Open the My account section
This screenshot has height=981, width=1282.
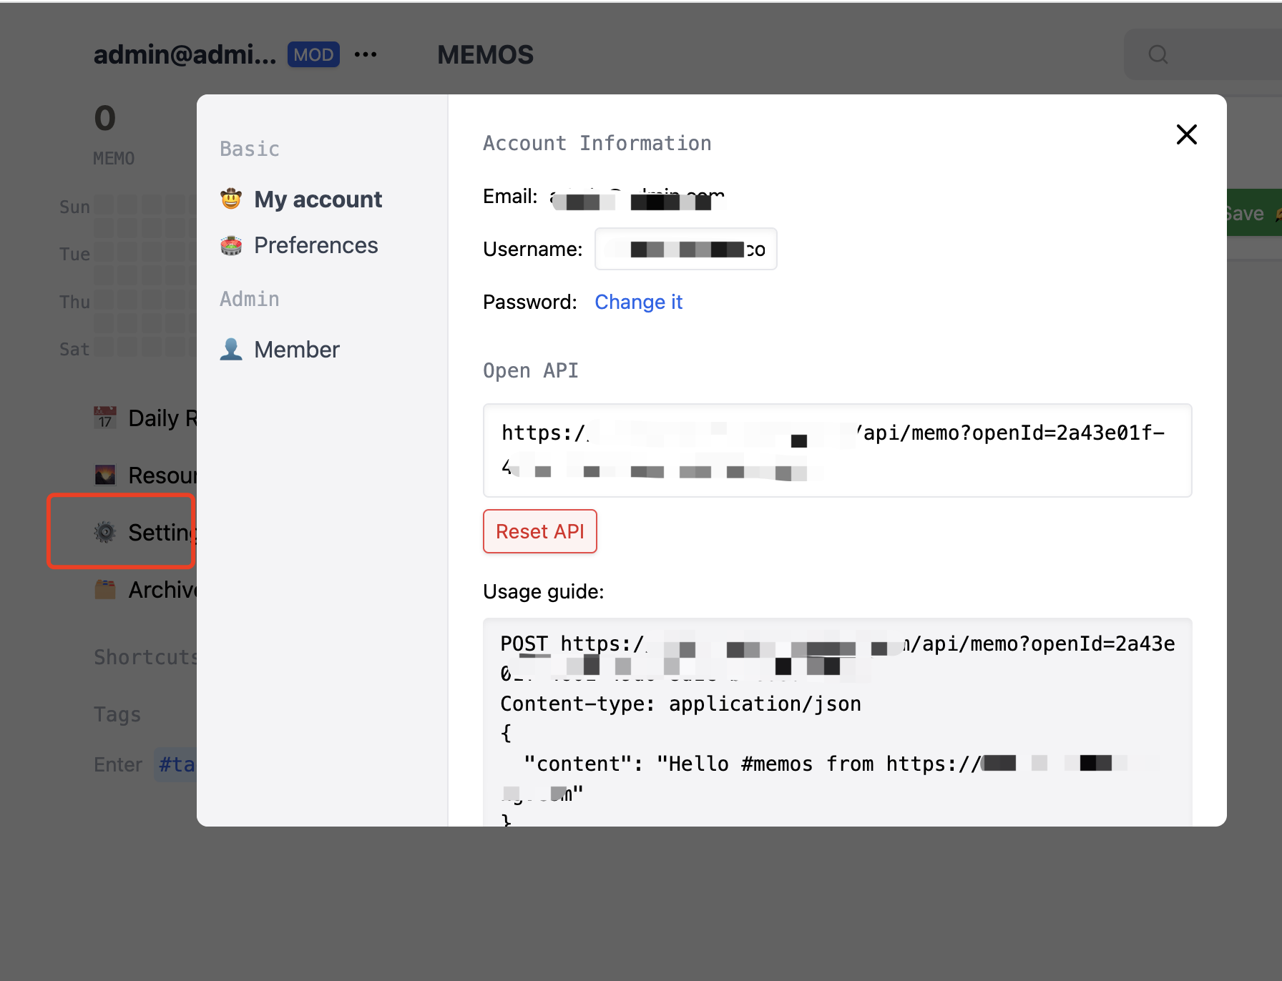[x=301, y=199]
